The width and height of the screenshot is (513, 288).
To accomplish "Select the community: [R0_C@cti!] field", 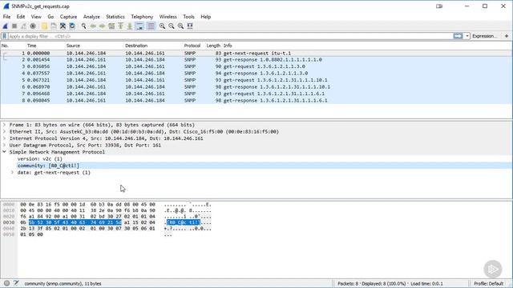I will pyautogui.click(x=48, y=166).
